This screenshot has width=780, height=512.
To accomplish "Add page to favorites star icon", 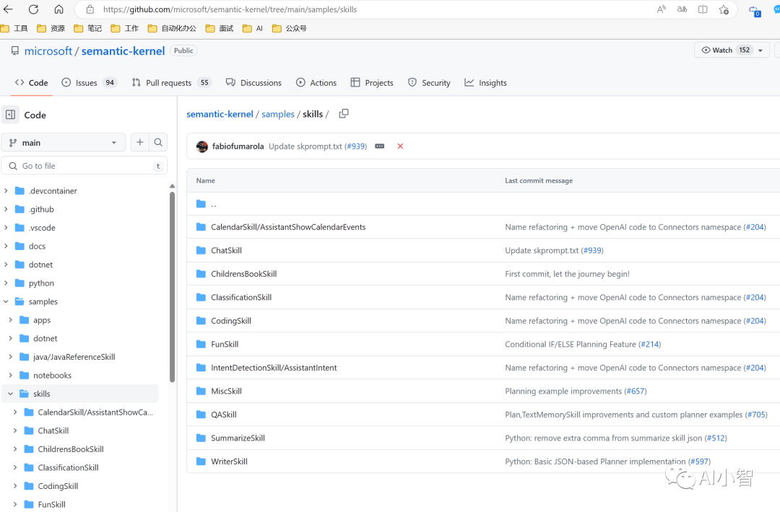I will (724, 9).
